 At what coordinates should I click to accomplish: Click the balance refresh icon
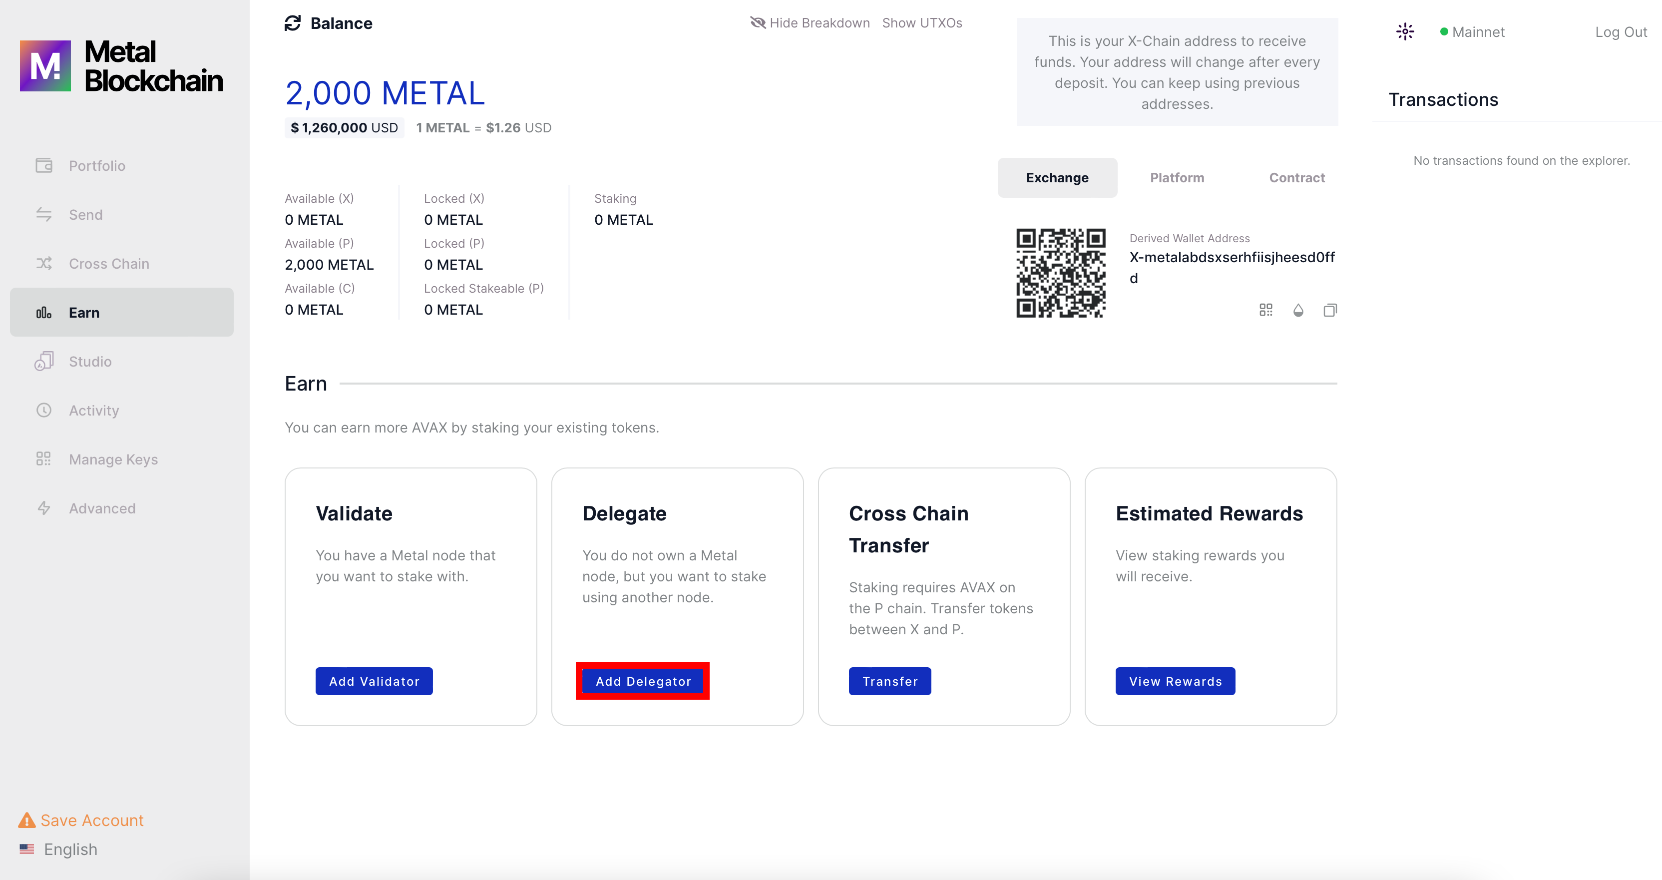click(292, 23)
